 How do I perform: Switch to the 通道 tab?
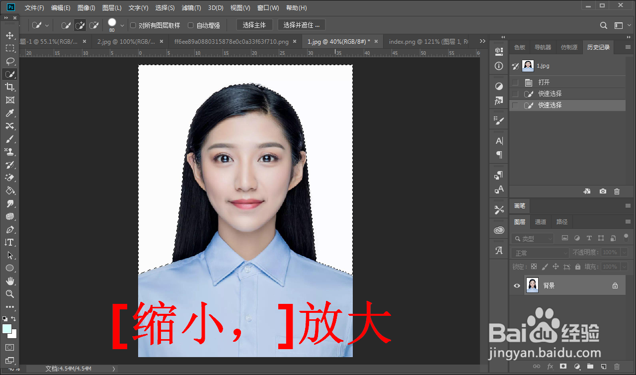(x=541, y=222)
